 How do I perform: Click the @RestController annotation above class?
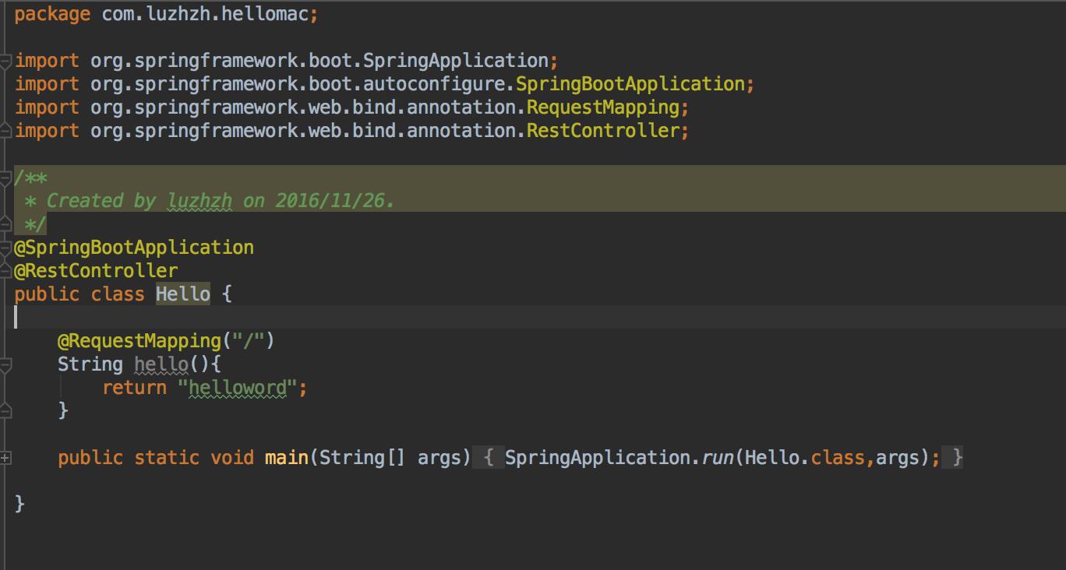pyautogui.click(x=96, y=271)
